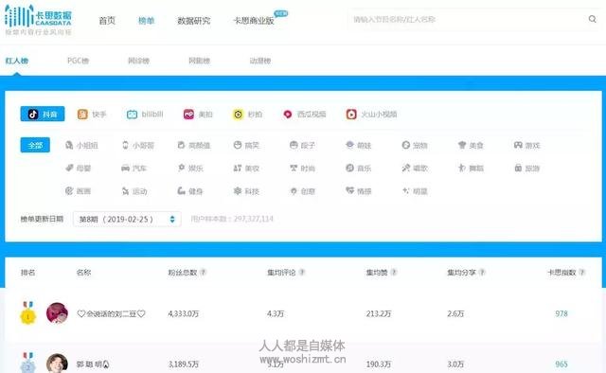This screenshot has height=373, width=606.
Task: Click the CAASDATA logo
Action: click(x=38, y=20)
